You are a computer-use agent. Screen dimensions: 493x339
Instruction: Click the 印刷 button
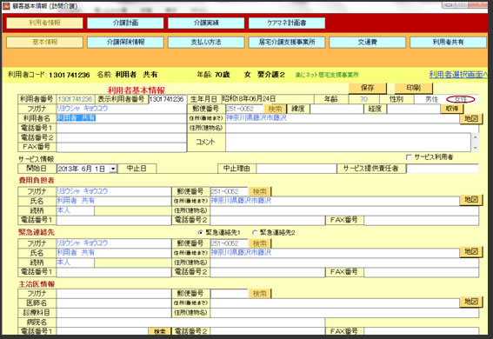pyautogui.click(x=413, y=88)
